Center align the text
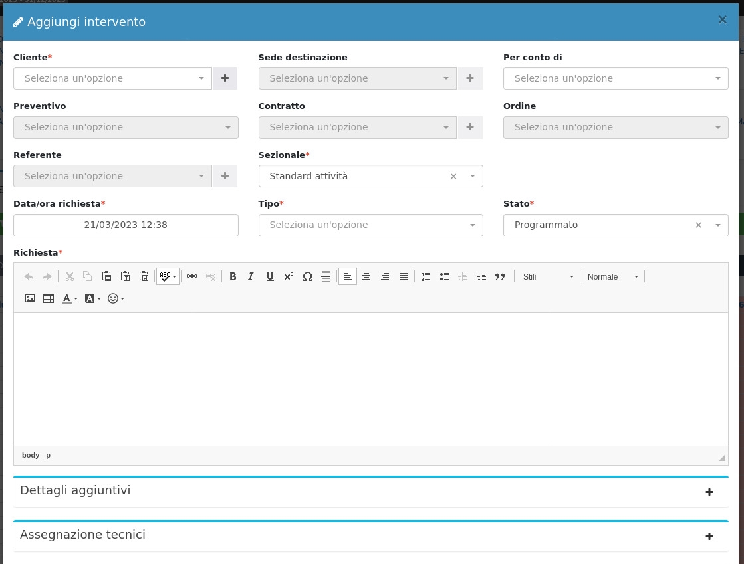The image size is (744, 564). point(366,276)
